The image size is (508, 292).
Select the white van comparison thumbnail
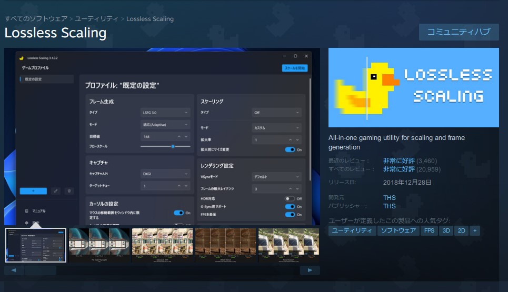[288, 245]
